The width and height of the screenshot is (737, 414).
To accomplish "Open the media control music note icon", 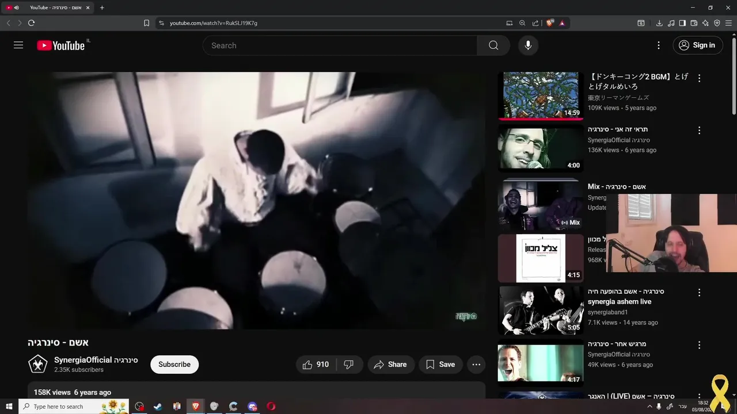I will tap(671, 23).
